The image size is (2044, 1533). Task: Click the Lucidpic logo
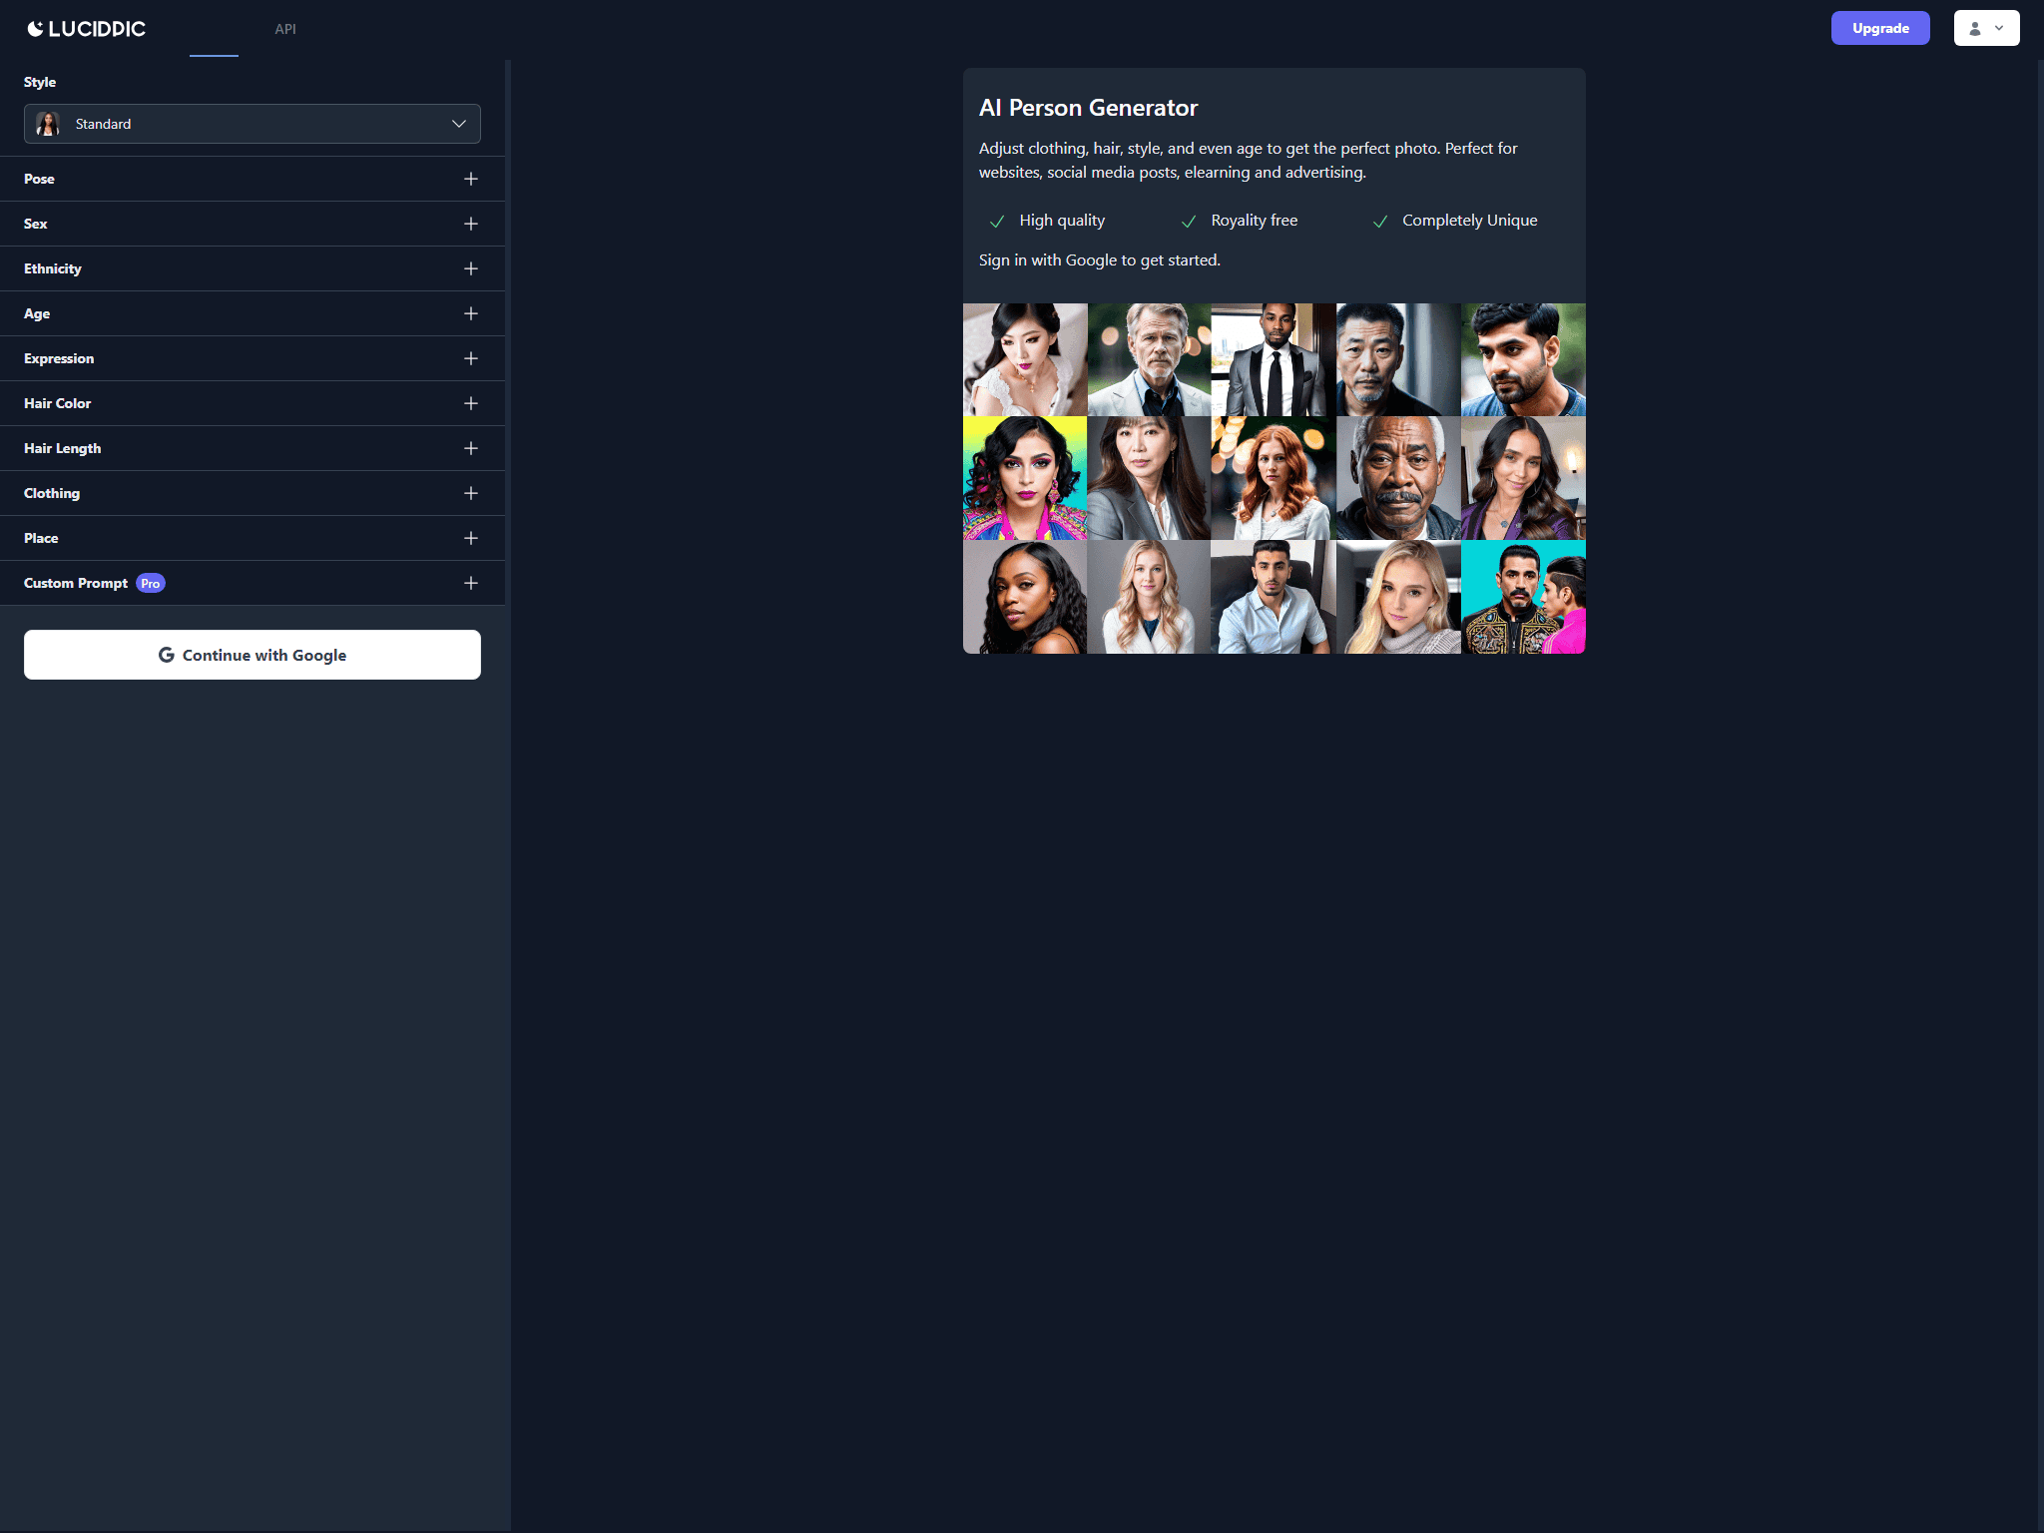click(87, 29)
